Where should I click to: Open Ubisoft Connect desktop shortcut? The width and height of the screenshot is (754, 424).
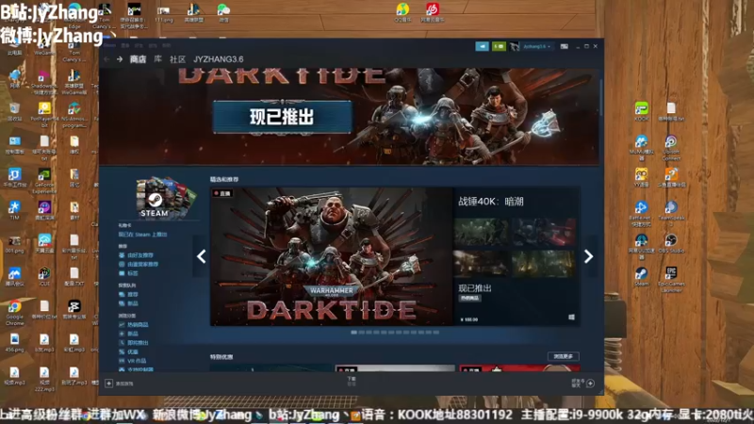pos(671,148)
